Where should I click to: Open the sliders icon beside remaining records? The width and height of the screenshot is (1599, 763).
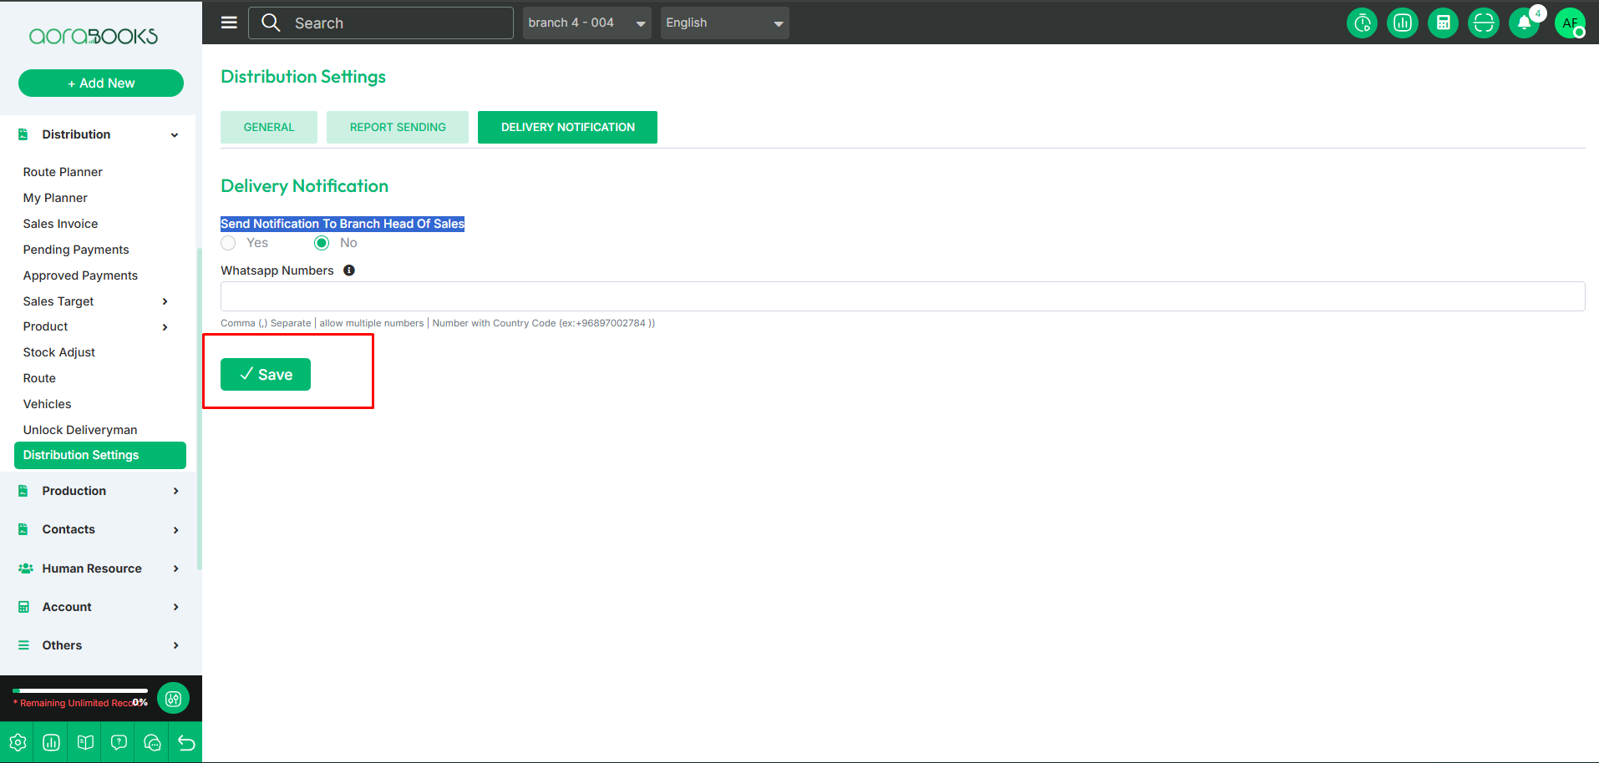tap(173, 699)
